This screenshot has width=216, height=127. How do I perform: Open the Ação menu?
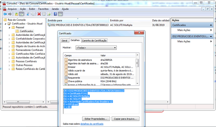click(23, 9)
